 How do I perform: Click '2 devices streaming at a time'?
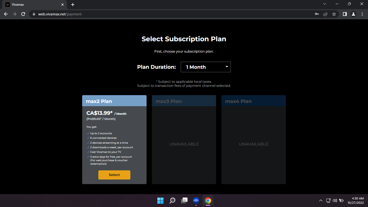tap(109, 143)
